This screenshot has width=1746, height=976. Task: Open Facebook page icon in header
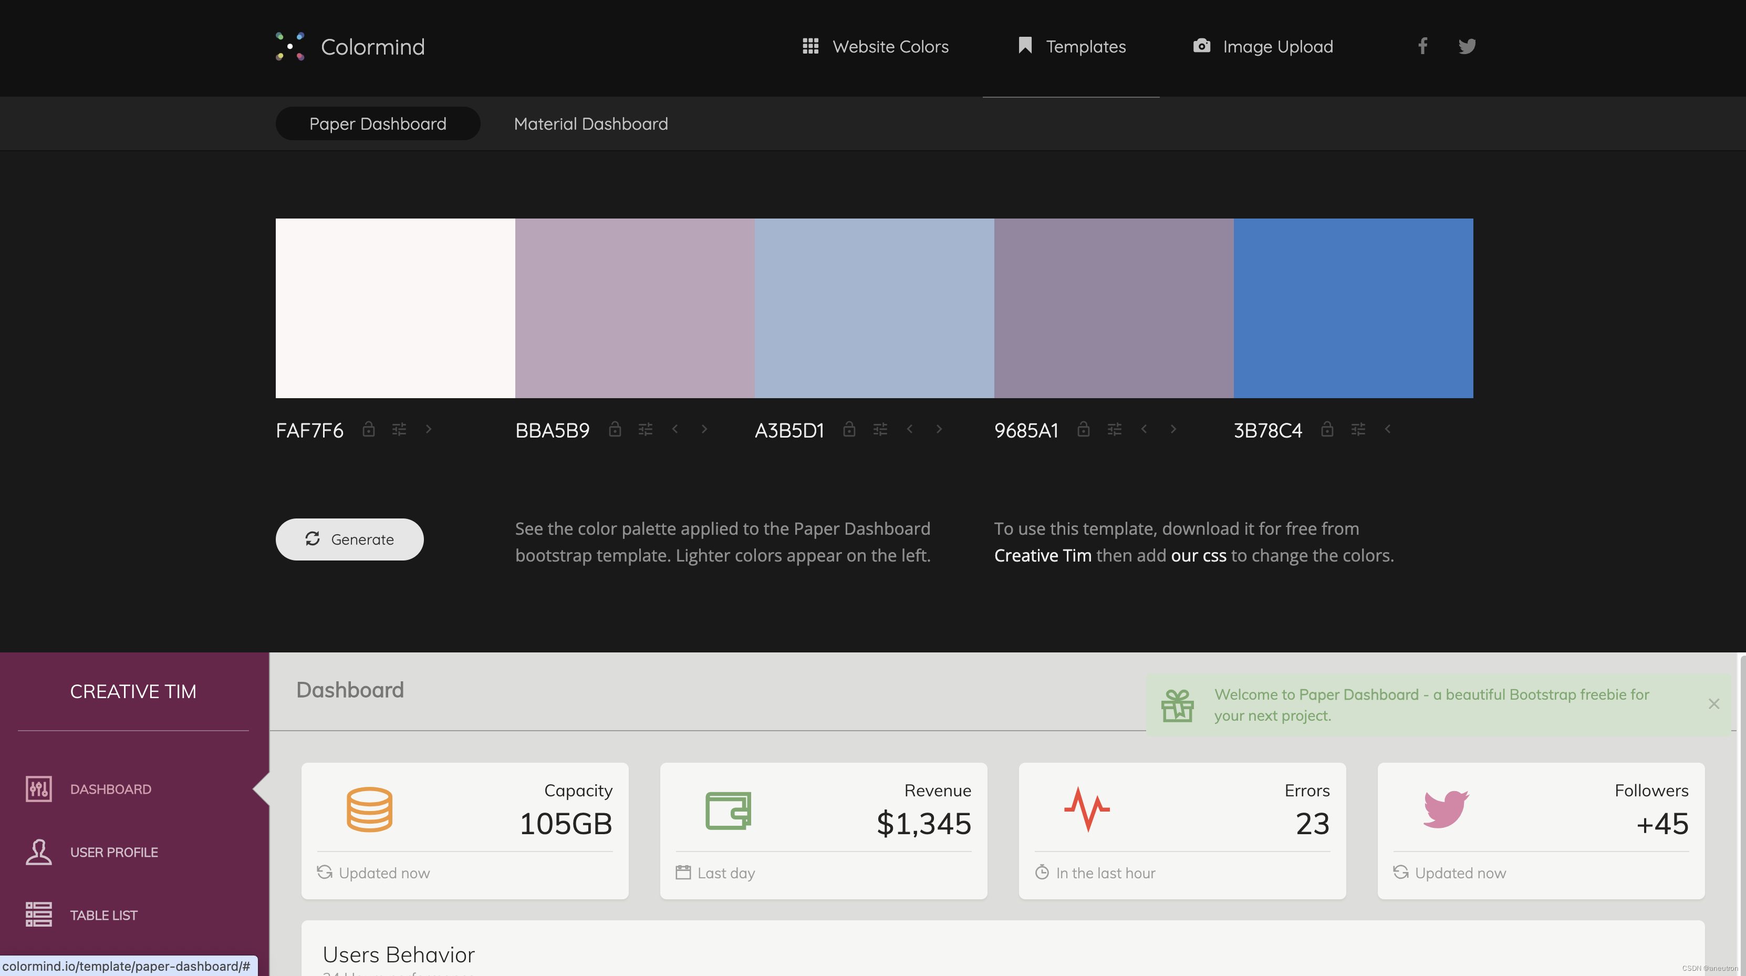(x=1422, y=45)
